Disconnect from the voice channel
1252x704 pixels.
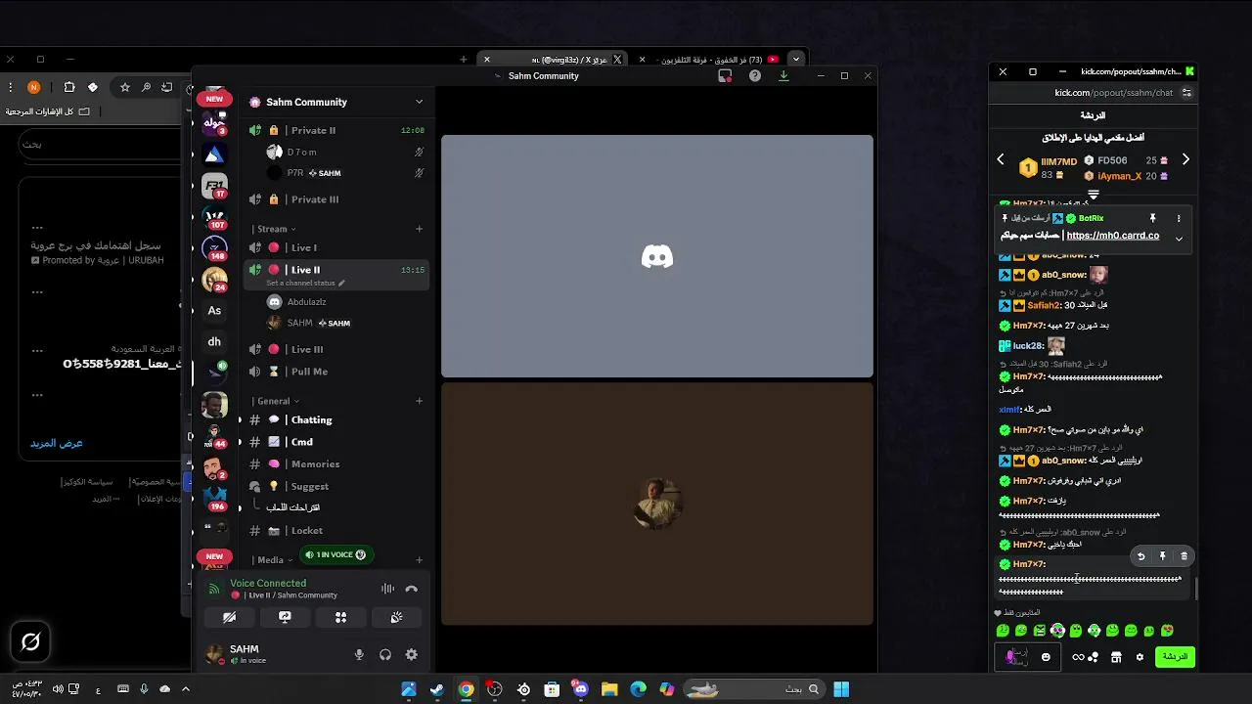tap(412, 589)
